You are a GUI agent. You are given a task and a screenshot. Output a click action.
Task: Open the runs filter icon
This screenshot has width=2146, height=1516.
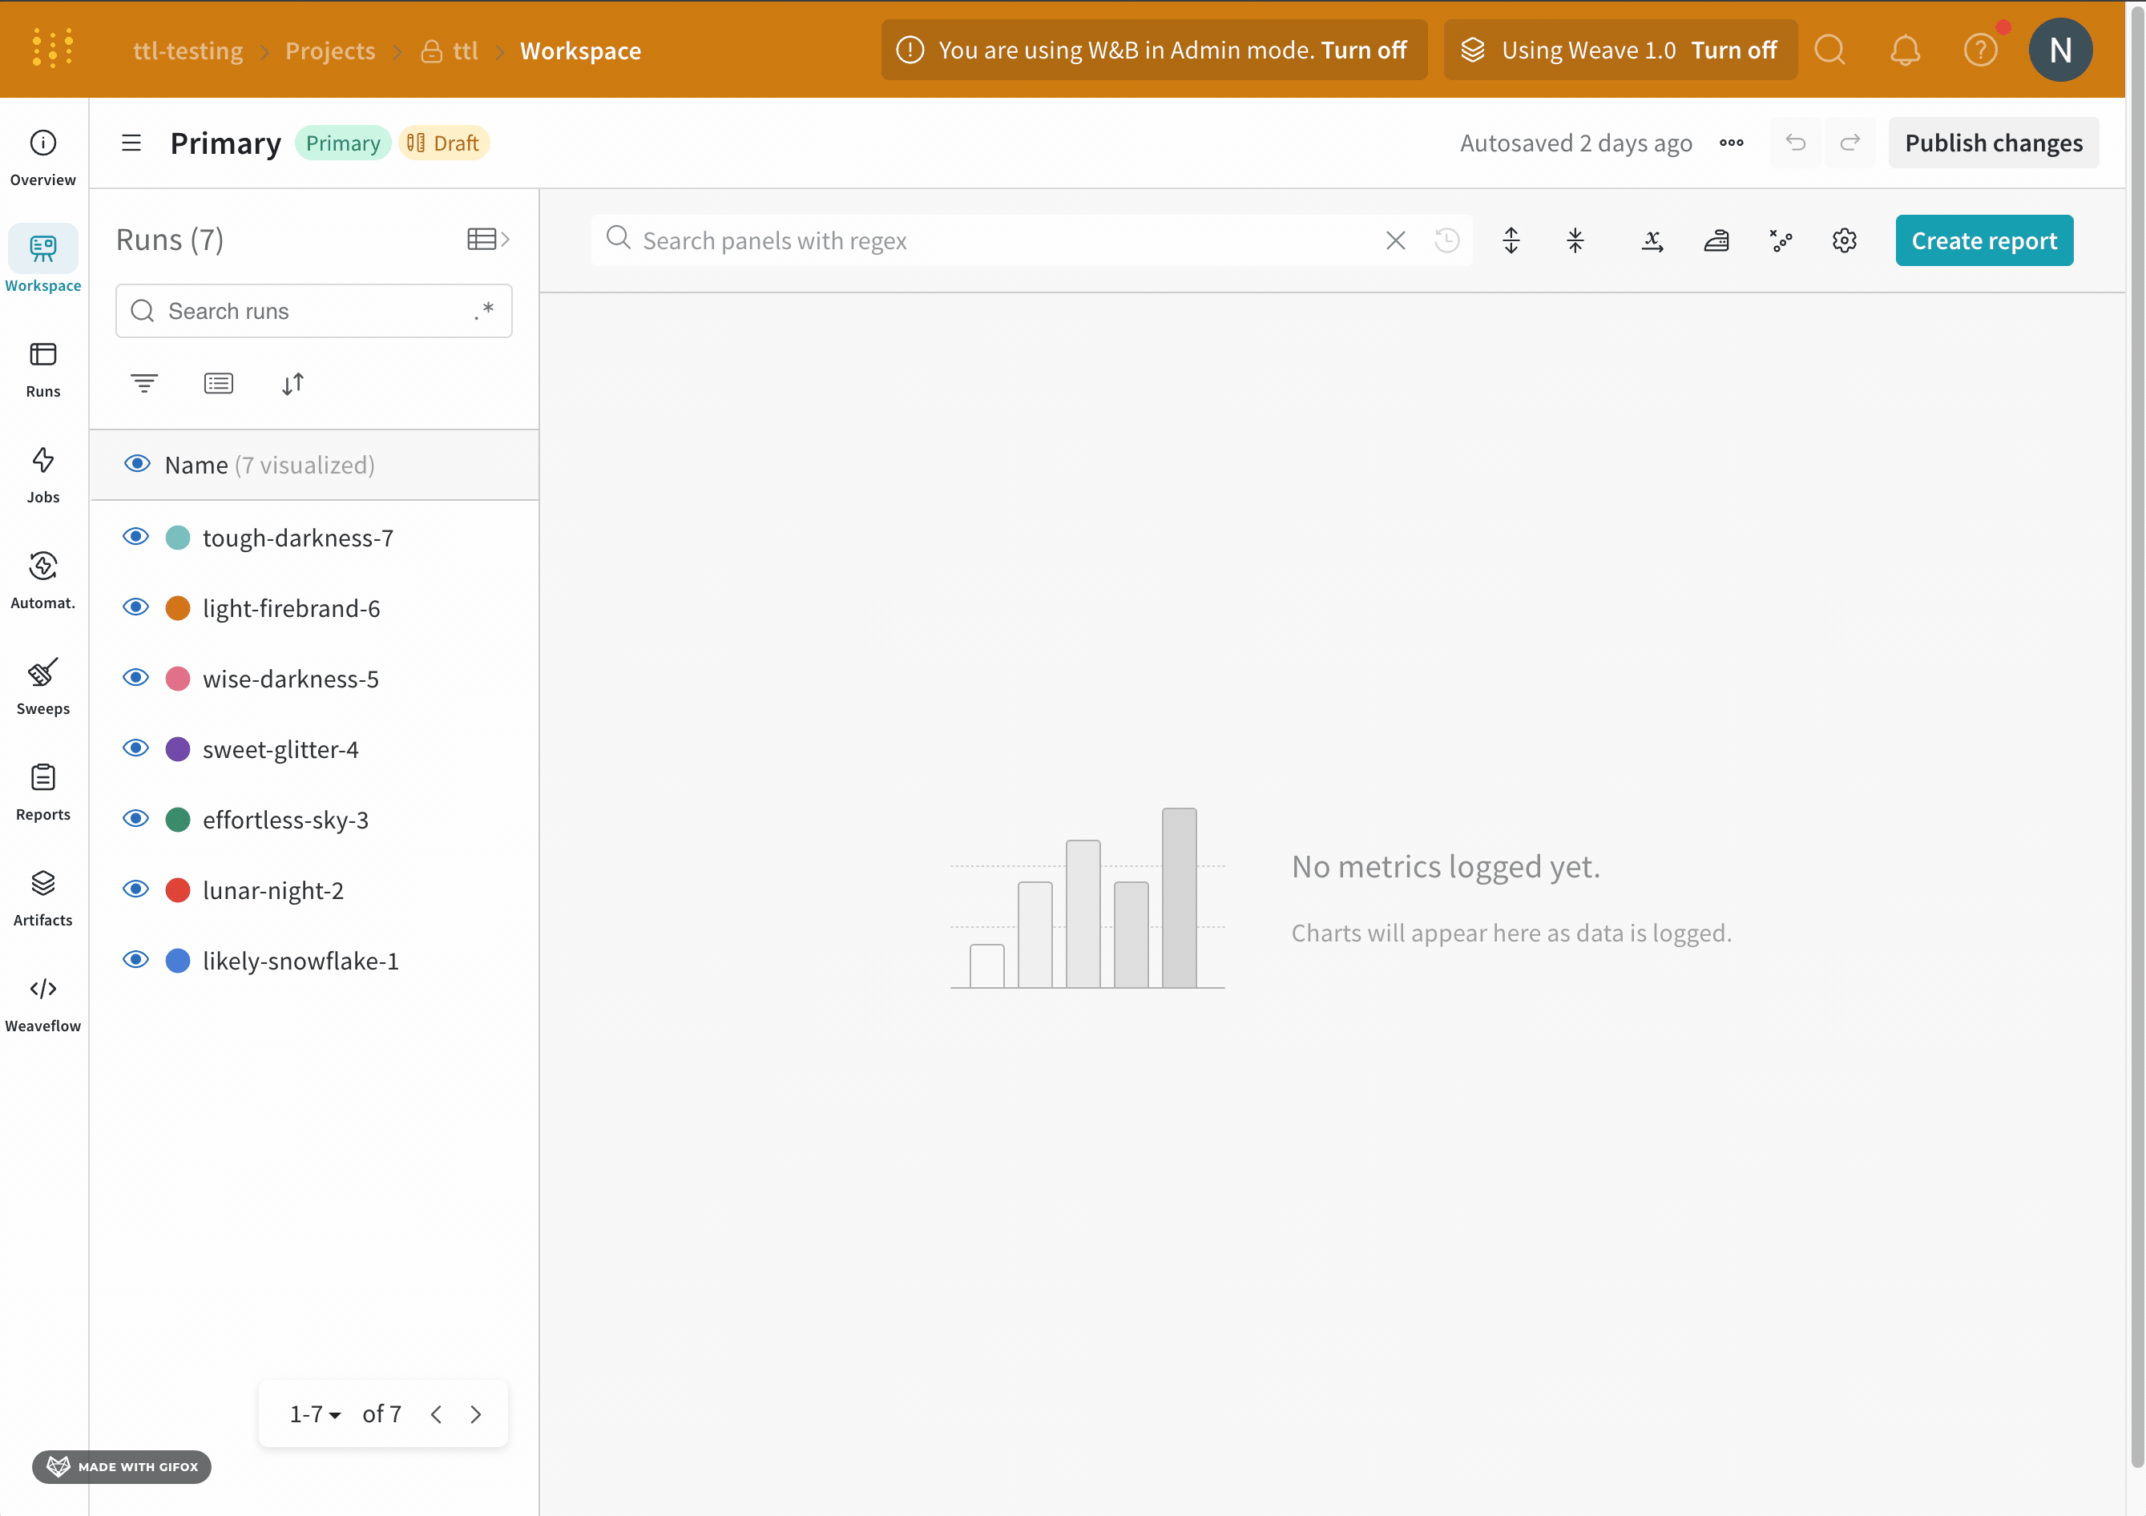(144, 383)
